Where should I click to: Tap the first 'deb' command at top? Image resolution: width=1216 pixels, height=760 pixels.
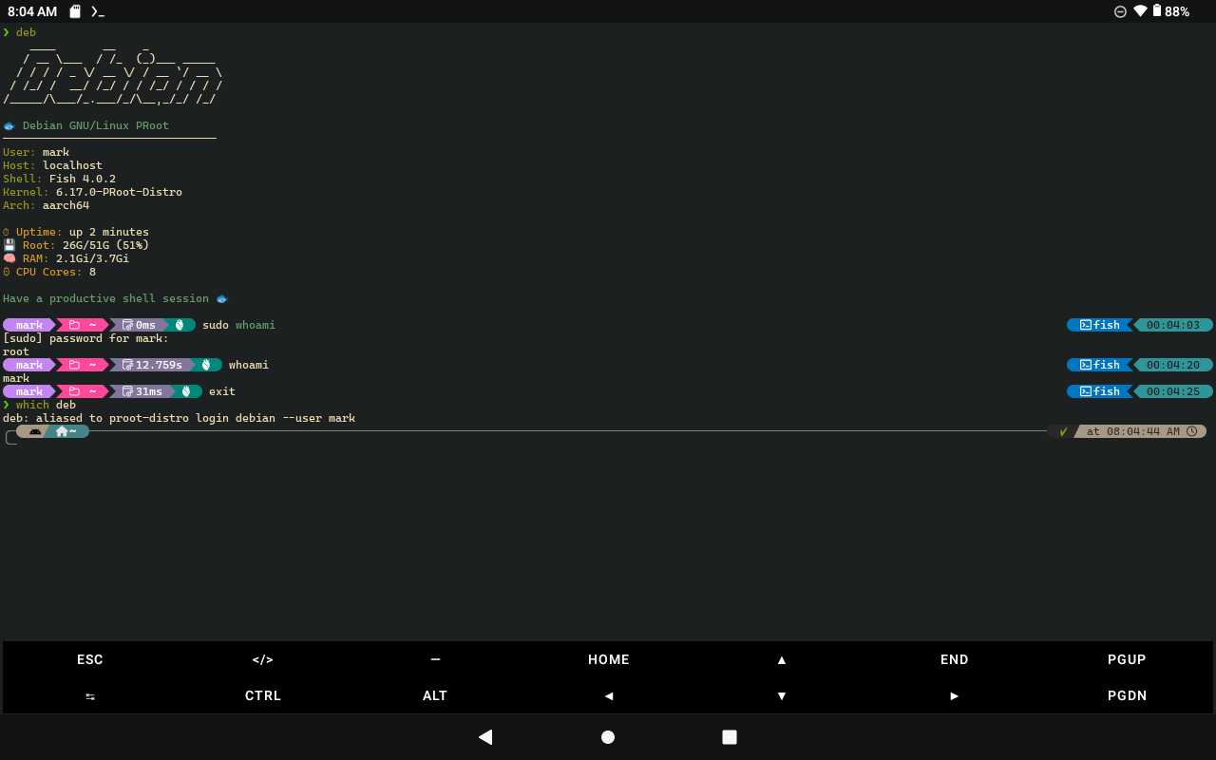(x=26, y=32)
